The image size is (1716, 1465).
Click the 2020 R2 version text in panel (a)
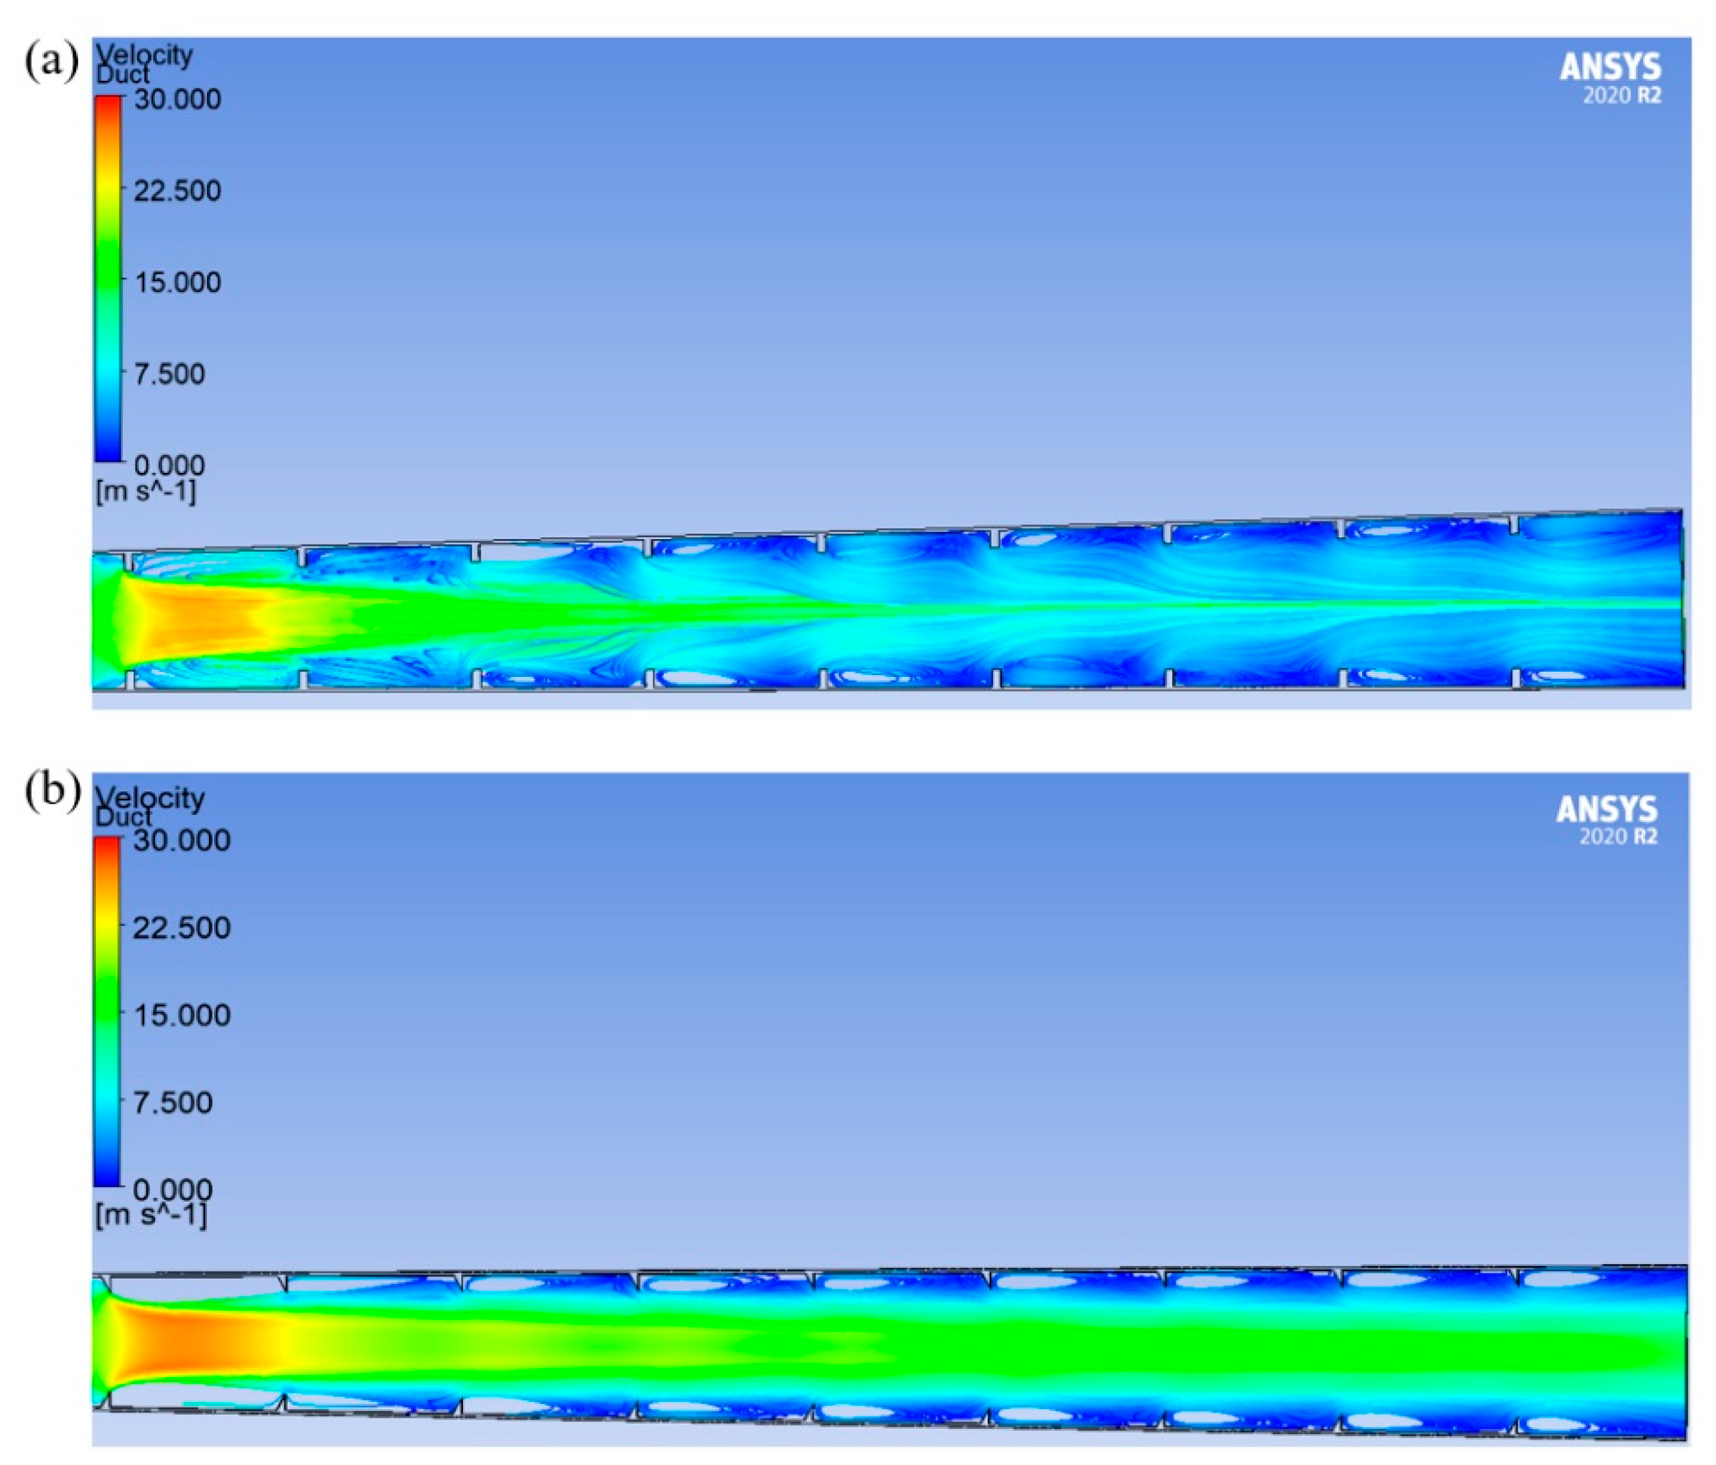[1621, 96]
